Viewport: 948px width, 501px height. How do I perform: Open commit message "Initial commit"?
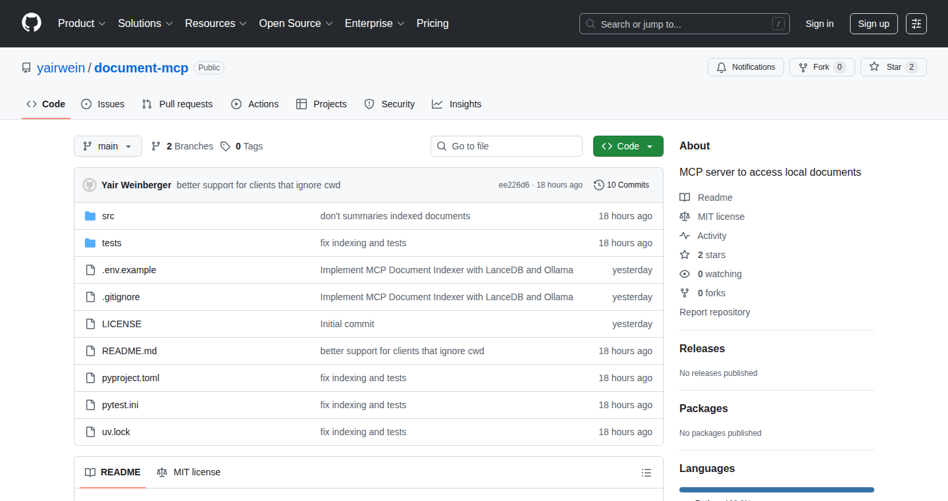point(348,324)
